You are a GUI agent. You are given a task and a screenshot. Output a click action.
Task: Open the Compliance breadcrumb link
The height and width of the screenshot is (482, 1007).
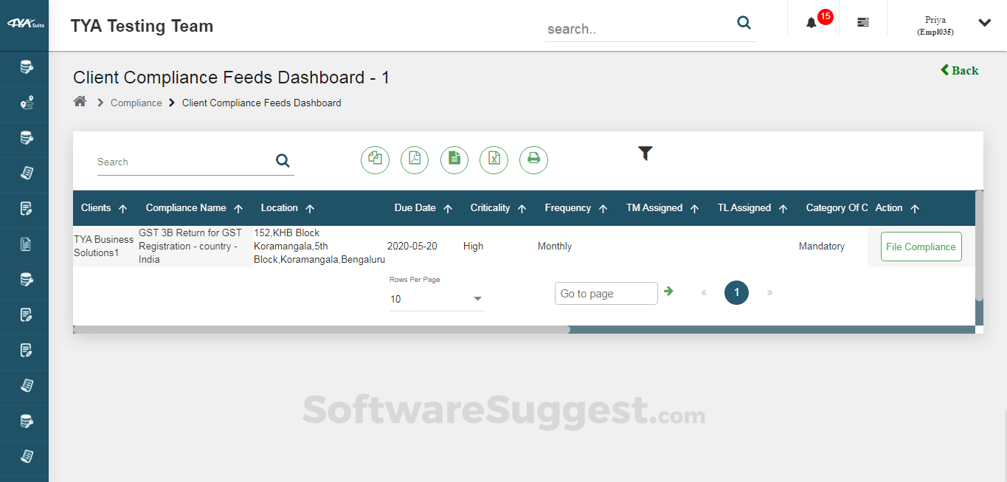point(136,103)
